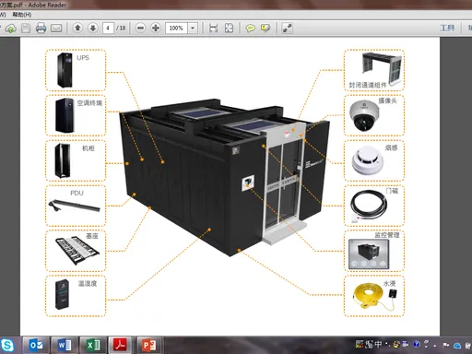Open the email envelope icon

56,29
